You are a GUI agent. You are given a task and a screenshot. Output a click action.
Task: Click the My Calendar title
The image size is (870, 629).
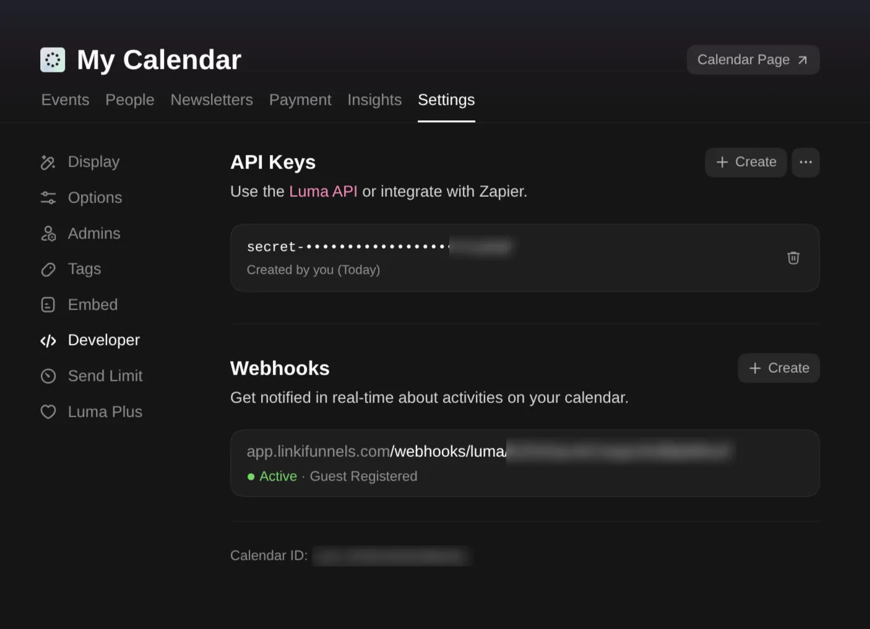(159, 60)
